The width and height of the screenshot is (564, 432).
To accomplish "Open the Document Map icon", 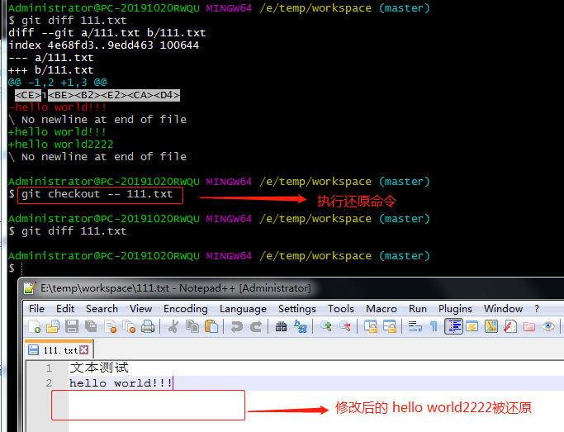I will (x=491, y=326).
